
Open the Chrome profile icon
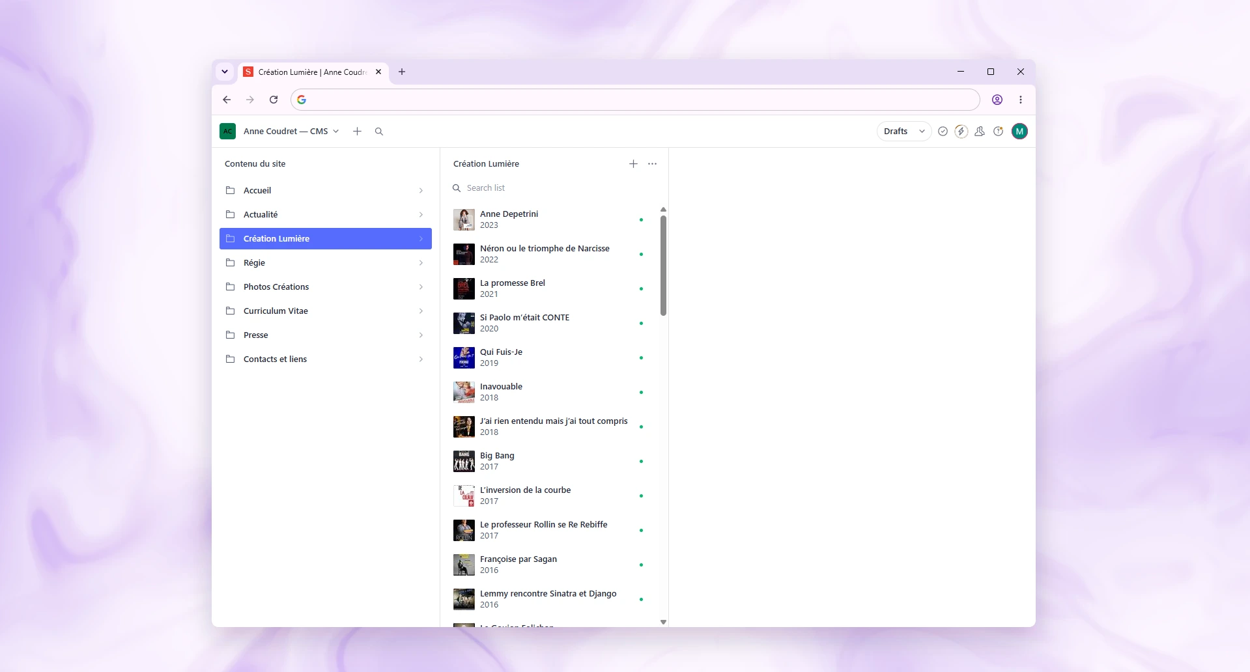997,100
